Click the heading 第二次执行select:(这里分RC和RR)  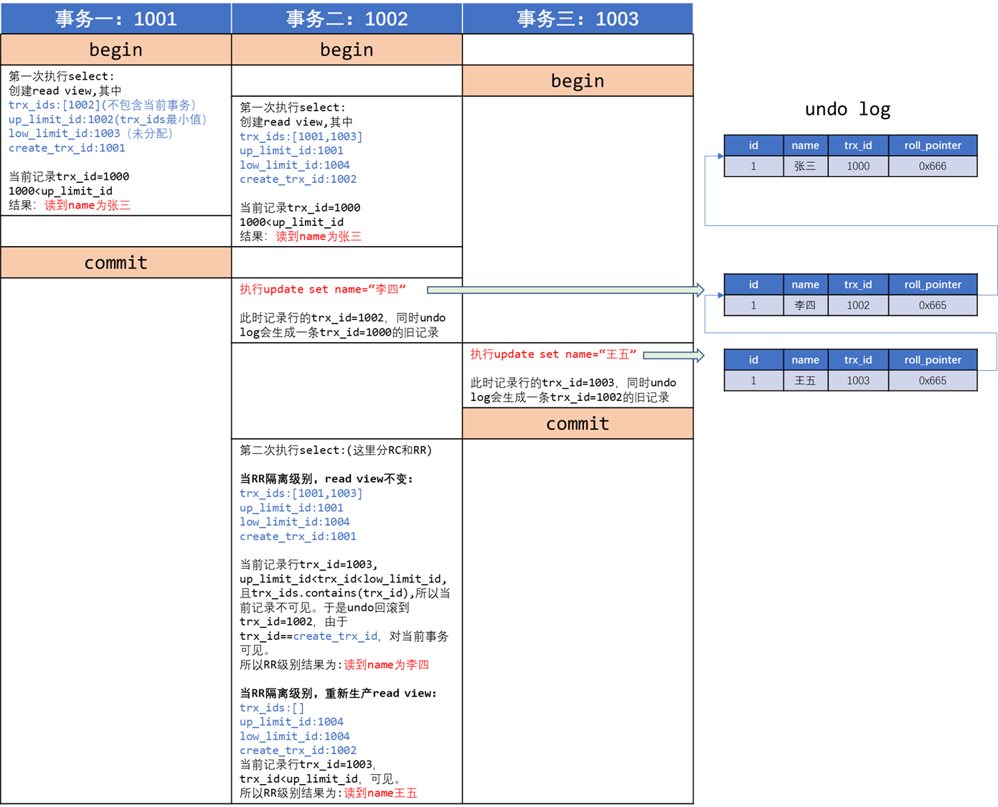(x=336, y=450)
